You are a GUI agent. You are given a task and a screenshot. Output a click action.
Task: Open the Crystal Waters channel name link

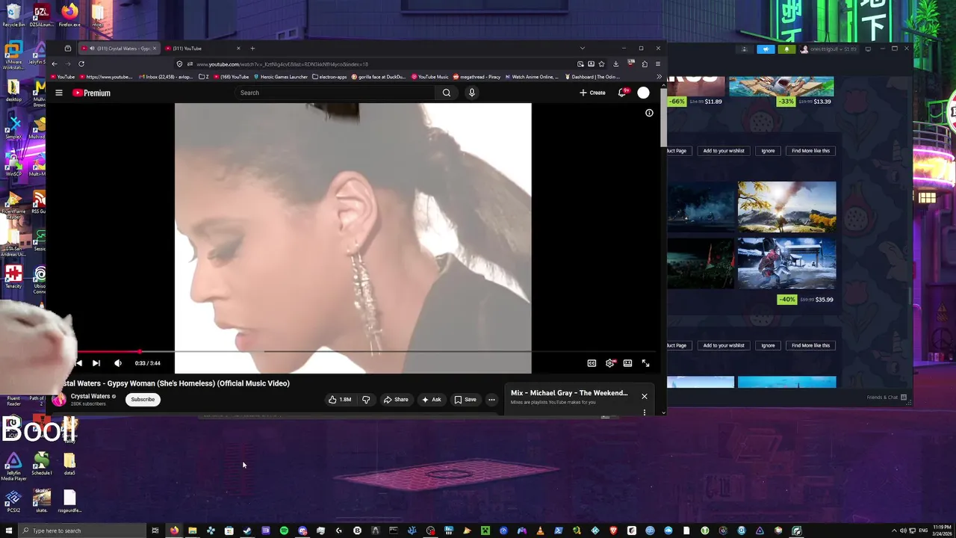point(90,396)
